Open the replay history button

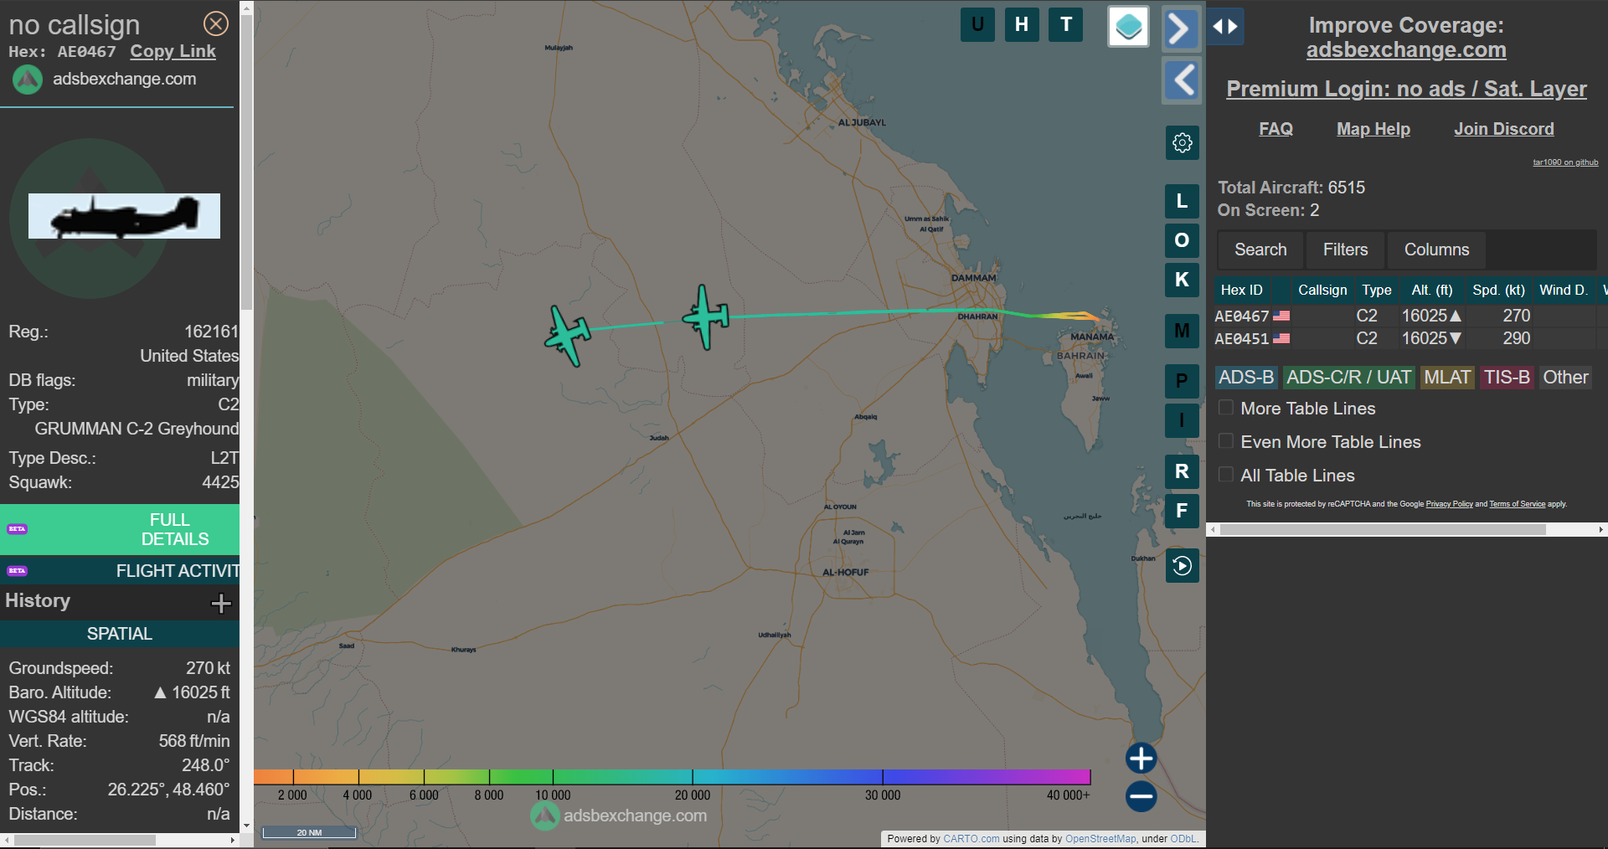(x=1182, y=566)
